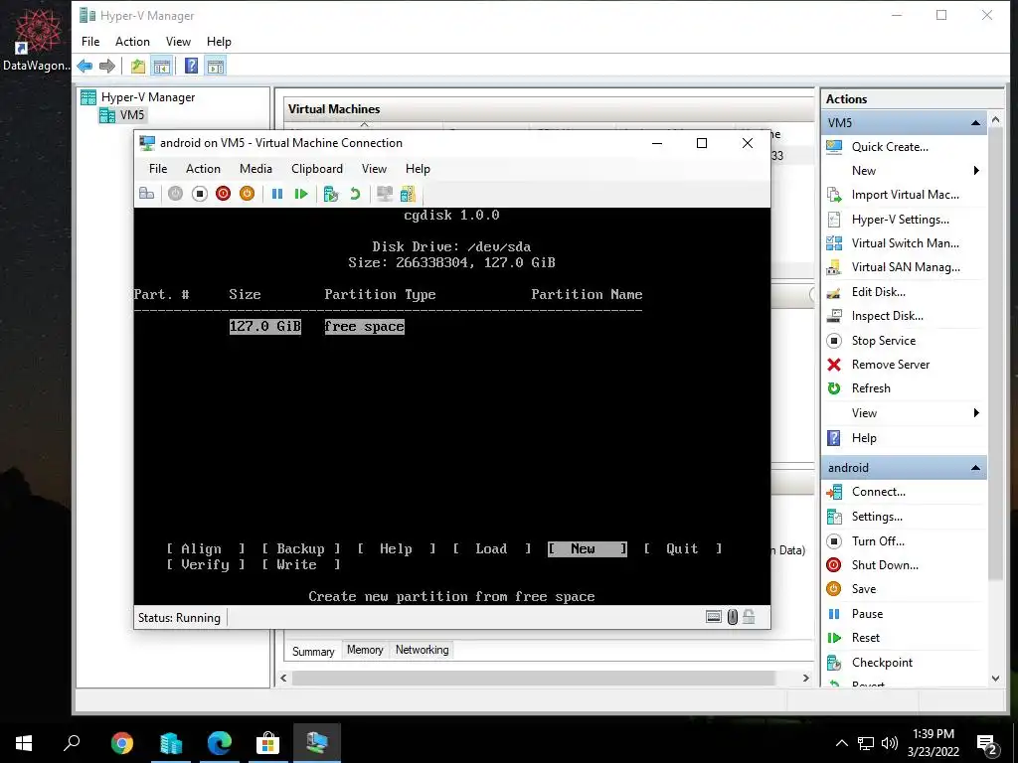1018x763 pixels.
Task: Open Virtual Switch Manager action
Action: coord(906,243)
